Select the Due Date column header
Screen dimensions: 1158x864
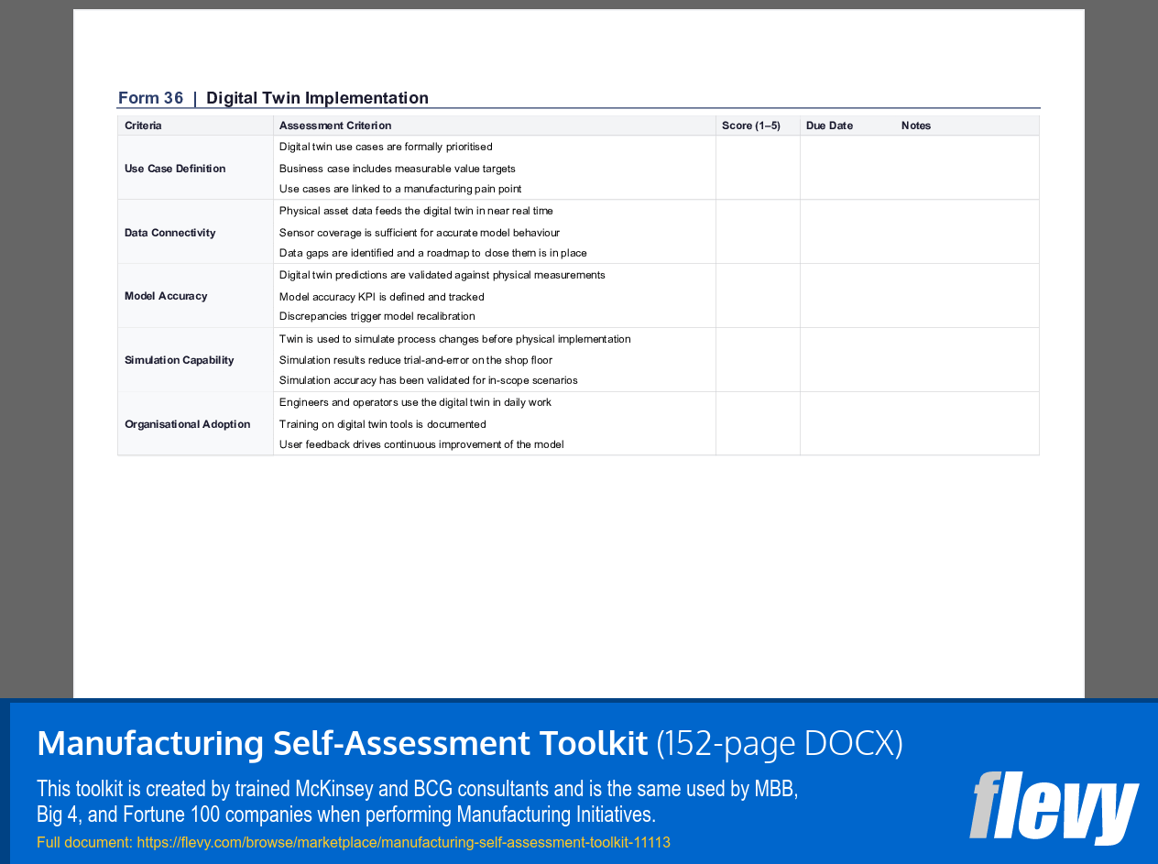coord(829,126)
